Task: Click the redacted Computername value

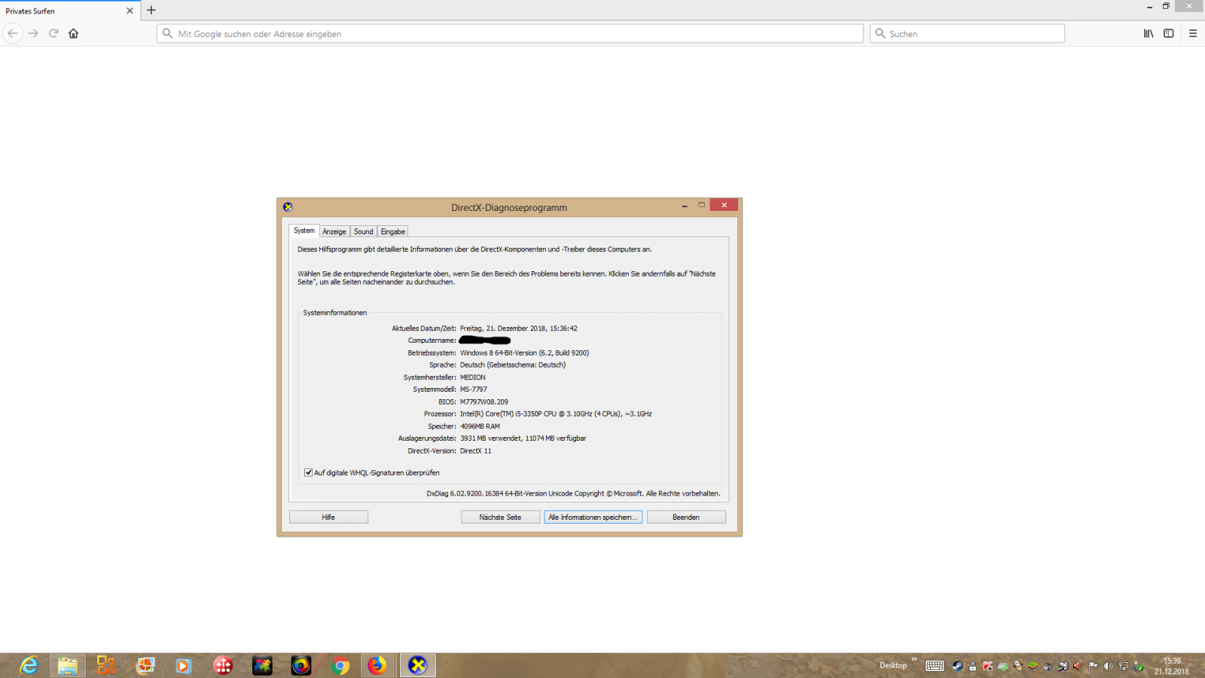Action: (x=485, y=341)
